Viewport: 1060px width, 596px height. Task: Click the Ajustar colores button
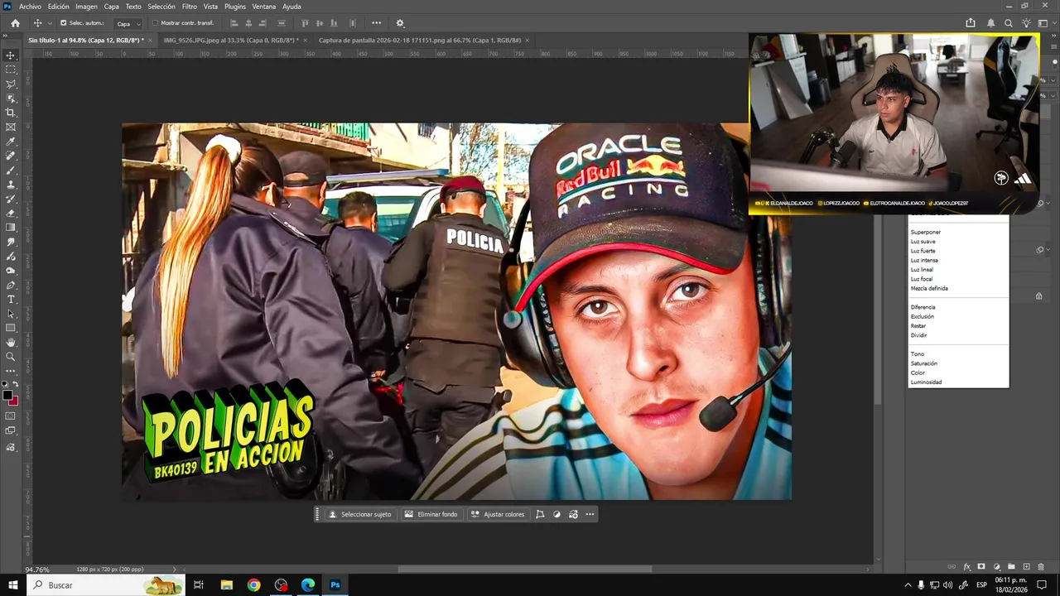[498, 514]
